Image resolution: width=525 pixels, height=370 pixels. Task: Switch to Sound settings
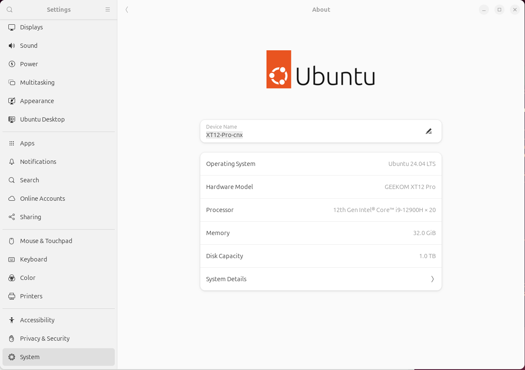[59, 46]
